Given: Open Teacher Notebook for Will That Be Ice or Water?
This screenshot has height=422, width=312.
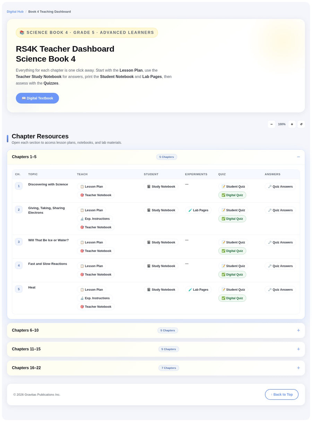Looking at the screenshot, I should (x=96, y=251).
